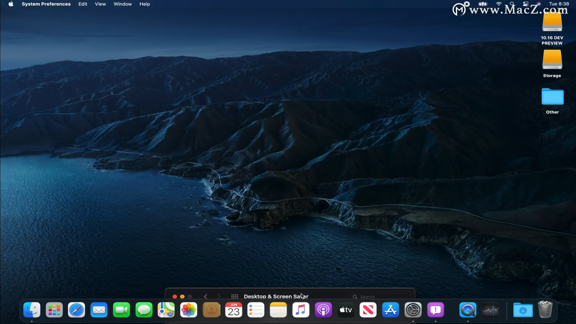Image resolution: width=576 pixels, height=324 pixels.
Task: Open the Trash in the Dock
Action: (545, 310)
